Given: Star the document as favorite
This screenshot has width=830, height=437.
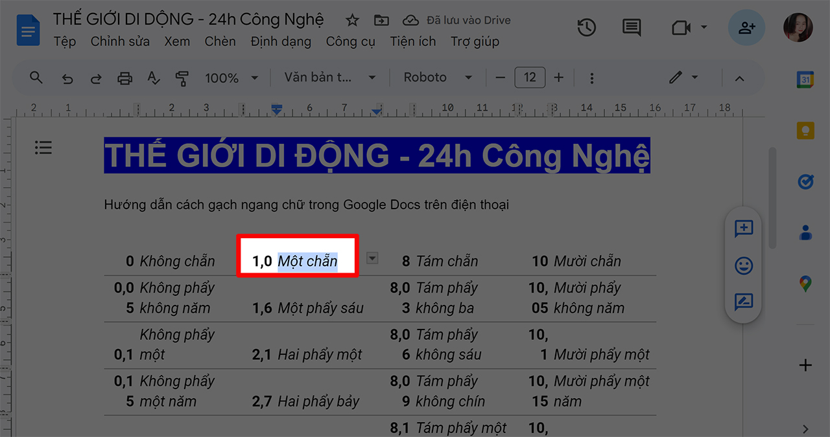Looking at the screenshot, I should [x=351, y=20].
